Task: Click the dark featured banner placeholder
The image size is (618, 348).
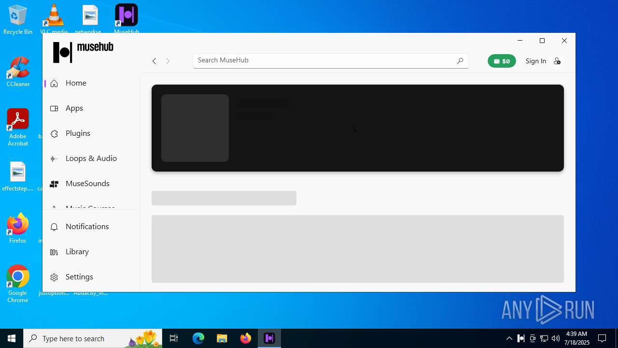Action: pos(358,128)
